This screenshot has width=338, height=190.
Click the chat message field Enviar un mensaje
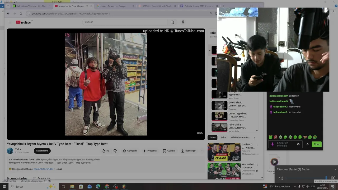[x=286, y=144]
